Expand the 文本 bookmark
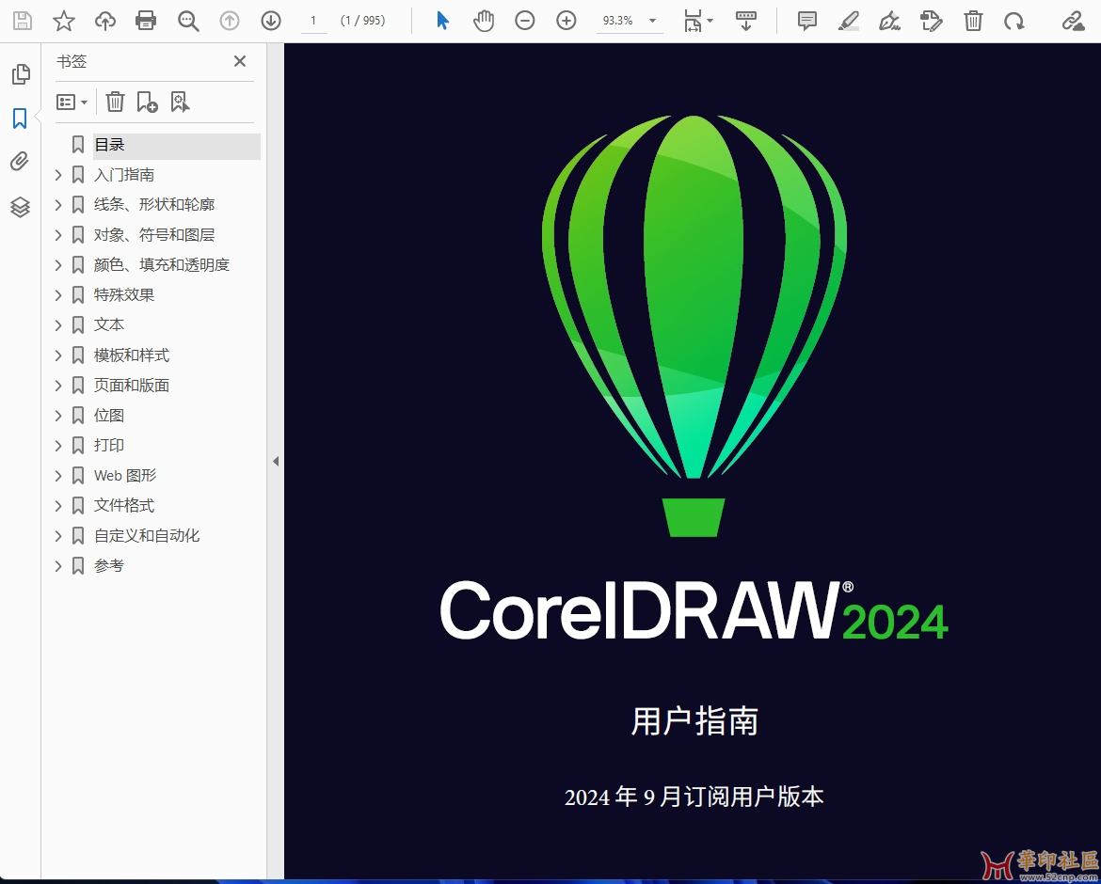Viewport: 1101px width, 884px height. click(59, 325)
